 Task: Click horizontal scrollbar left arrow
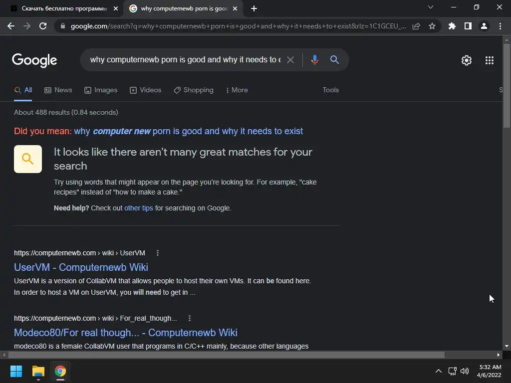pos(4,355)
